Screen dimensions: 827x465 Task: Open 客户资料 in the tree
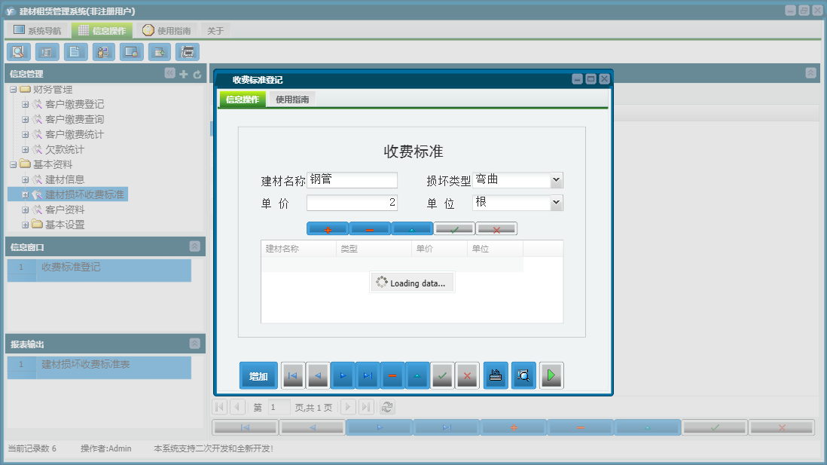(x=64, y=210)
